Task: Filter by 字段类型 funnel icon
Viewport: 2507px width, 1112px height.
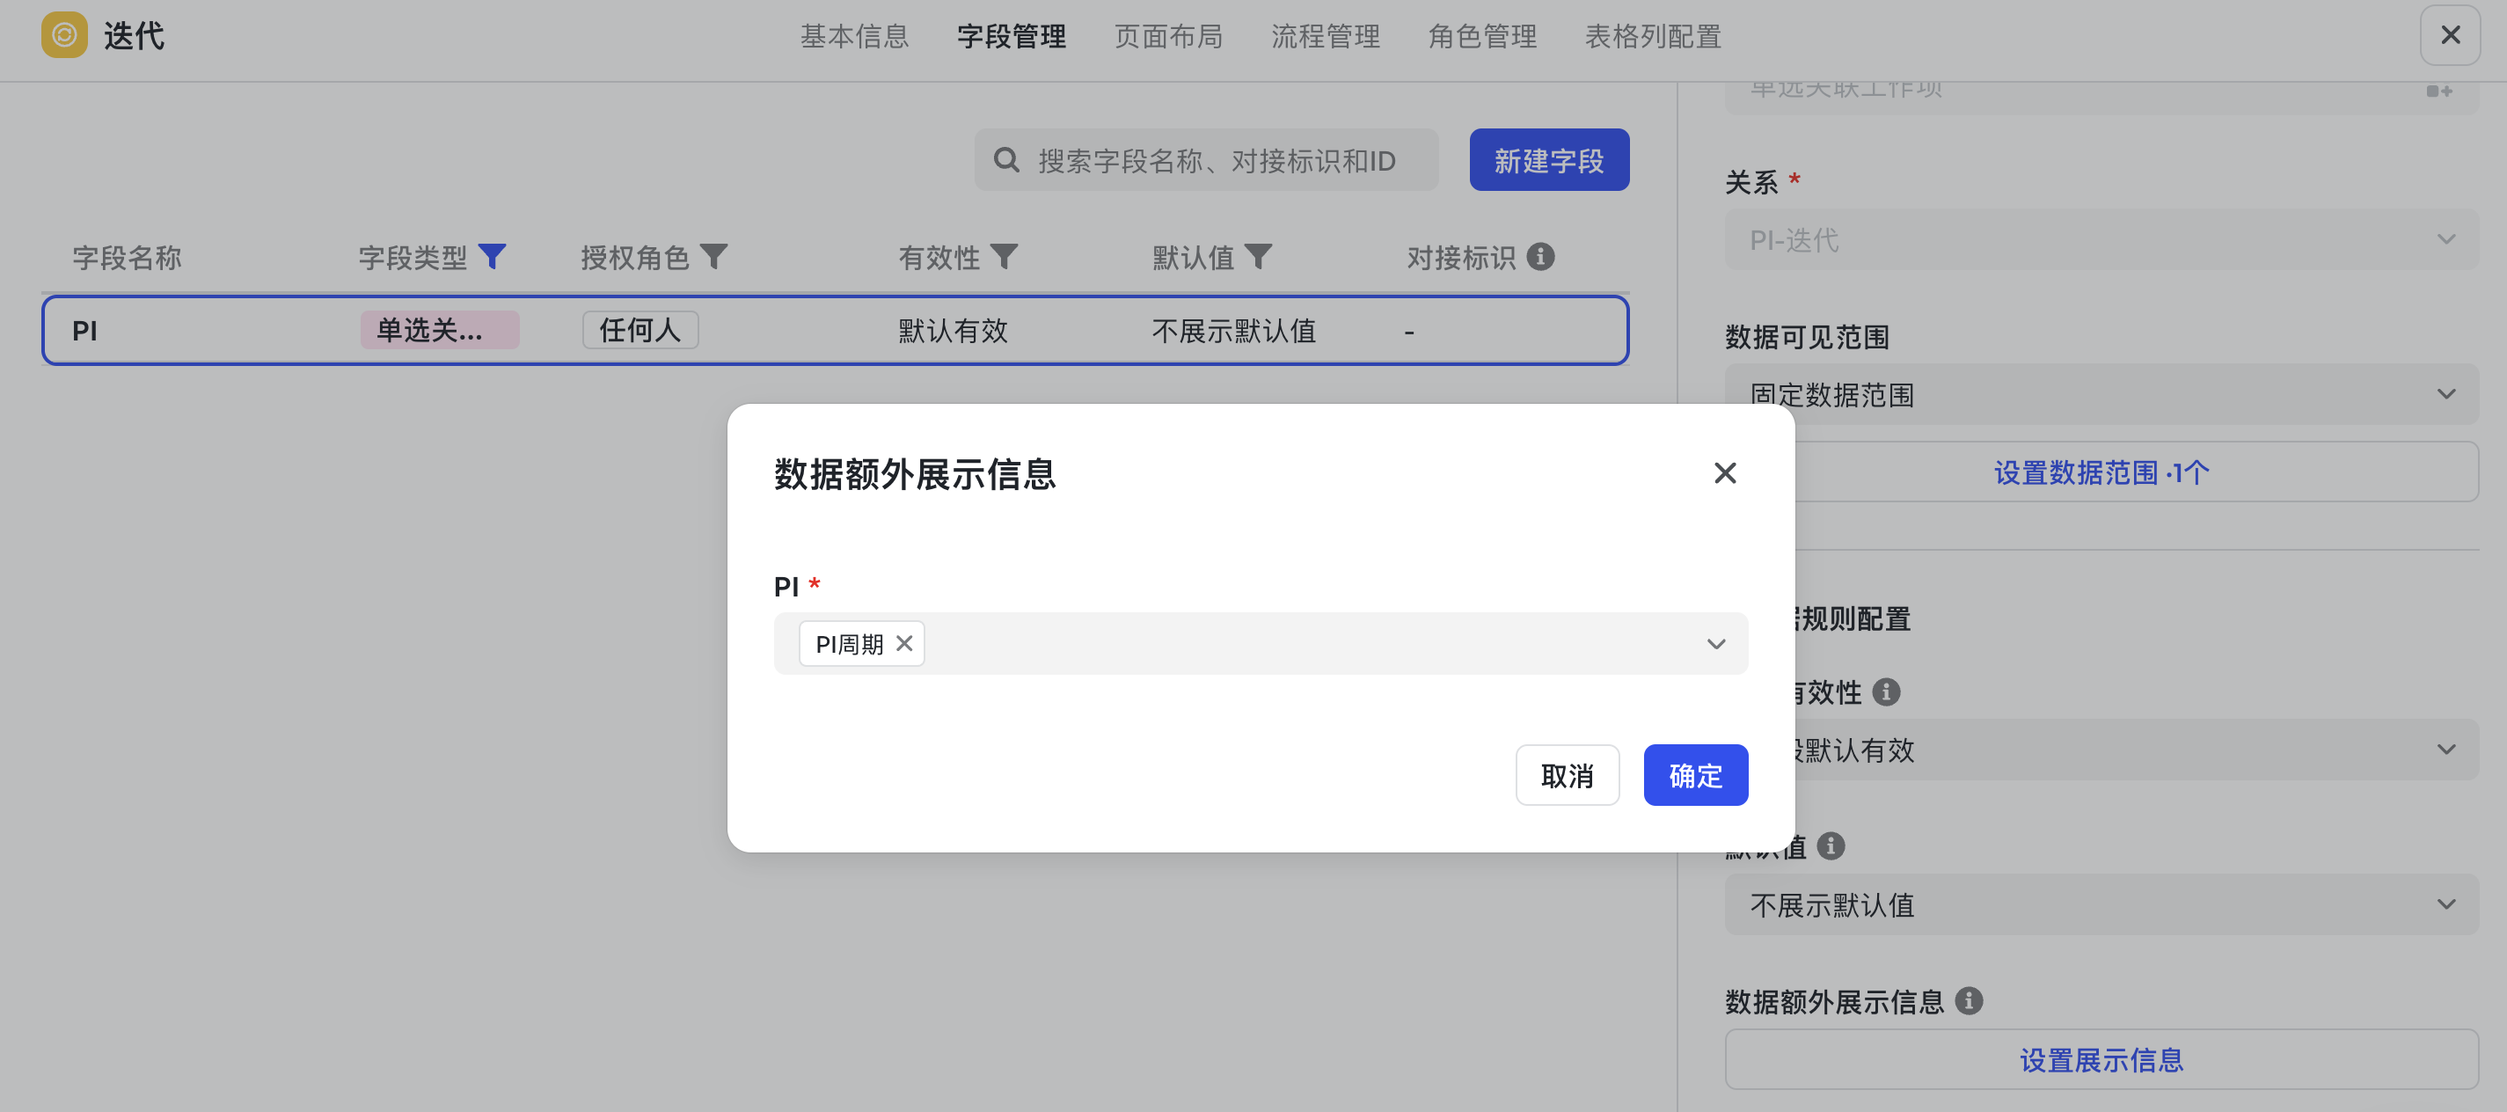Action: 493,256
